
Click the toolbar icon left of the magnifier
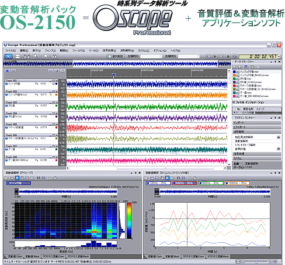[x=27, y=56]
